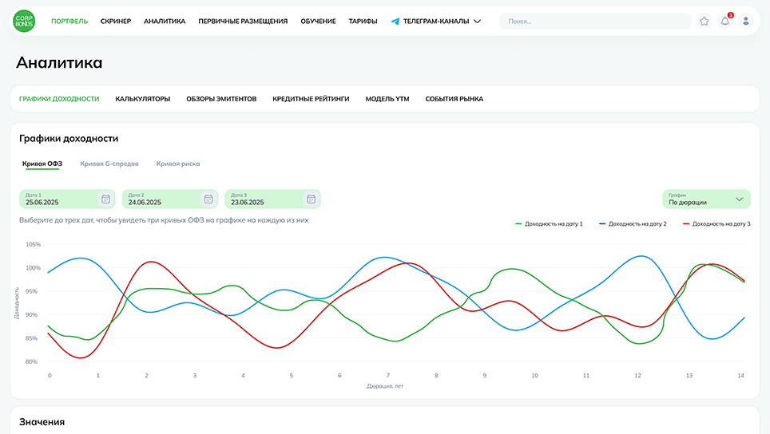The image size is (770, 434).
Task: Toggle the Доходность на дату 3 legend series
Action: click(716, 224)
